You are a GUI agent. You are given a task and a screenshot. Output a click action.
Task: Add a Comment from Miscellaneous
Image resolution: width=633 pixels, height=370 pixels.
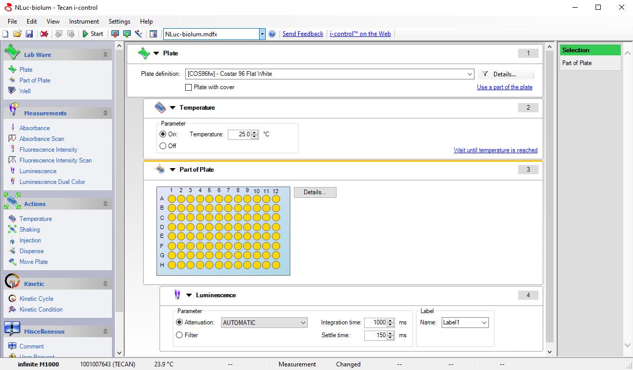[x=31, y=346]
